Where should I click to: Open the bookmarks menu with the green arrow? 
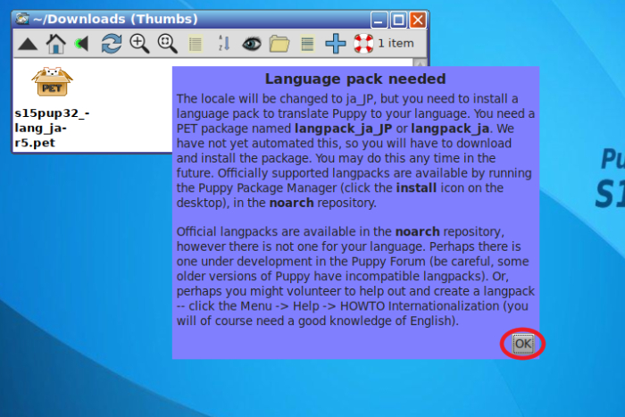tap(82, 44)
